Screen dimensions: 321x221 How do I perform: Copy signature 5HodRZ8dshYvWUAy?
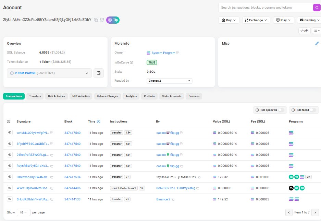(x=52, y=199)
